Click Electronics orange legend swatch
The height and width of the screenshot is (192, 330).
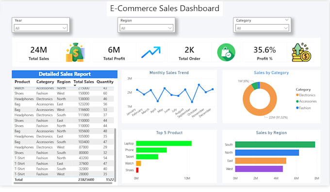coord(297,95)
